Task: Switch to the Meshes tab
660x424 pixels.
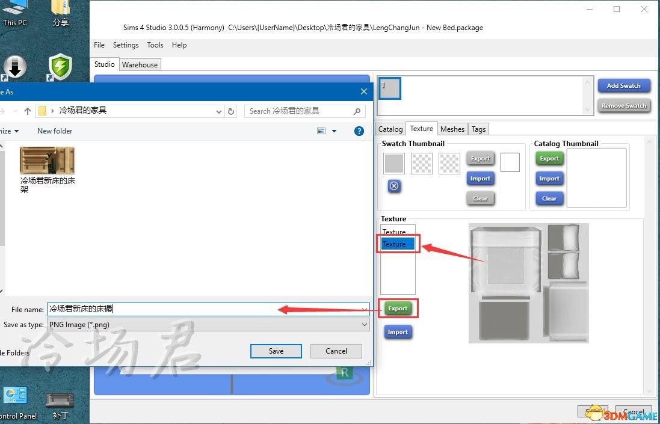Action: coord(452,129)
